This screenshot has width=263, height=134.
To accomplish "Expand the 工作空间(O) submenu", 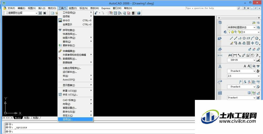I will (75, 13).
